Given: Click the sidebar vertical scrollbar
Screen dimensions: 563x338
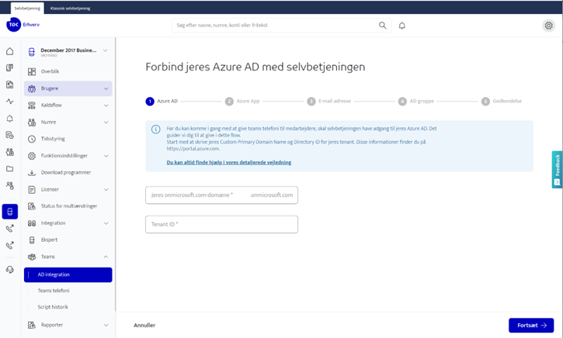Looking at the screenshot, I should click(115, 174).
